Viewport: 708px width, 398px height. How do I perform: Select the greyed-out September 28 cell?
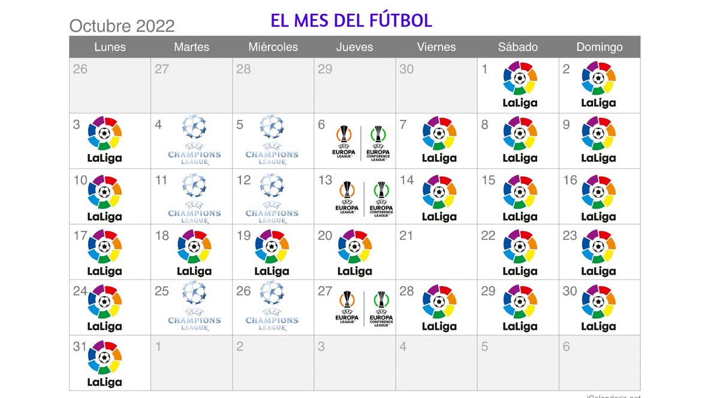pos(273,85)
